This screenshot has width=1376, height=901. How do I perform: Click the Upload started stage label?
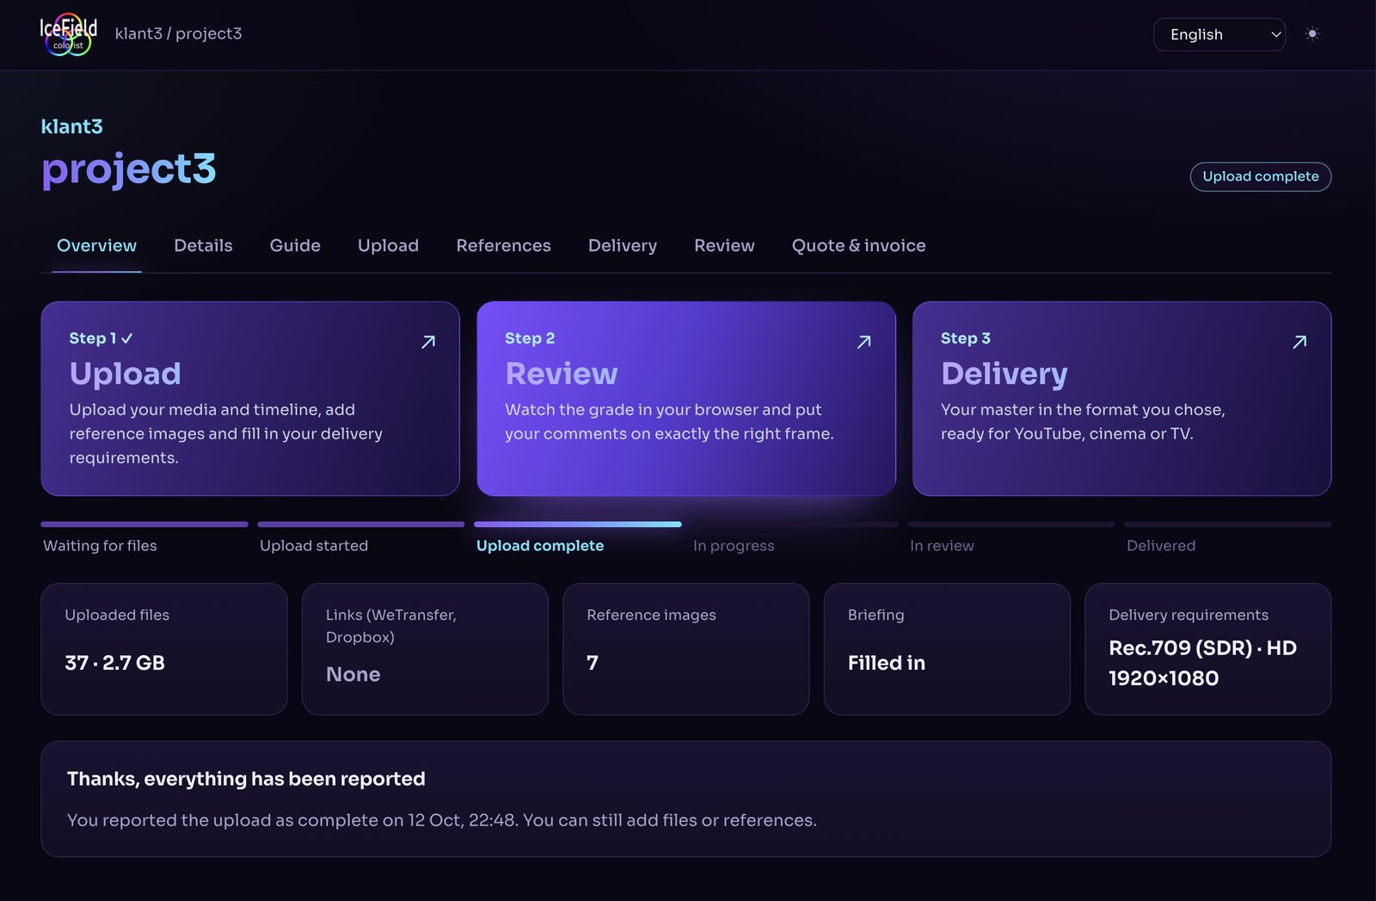(314, 546)
